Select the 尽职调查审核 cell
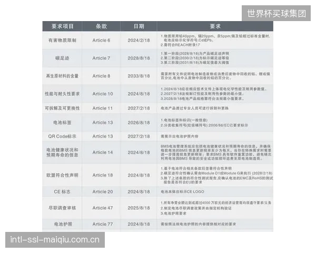The image size is (316, 253). [x=62, y=208]
